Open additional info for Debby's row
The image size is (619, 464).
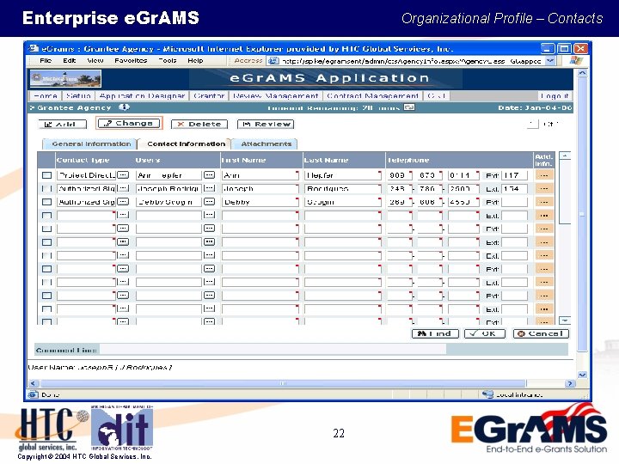[544, 202]
